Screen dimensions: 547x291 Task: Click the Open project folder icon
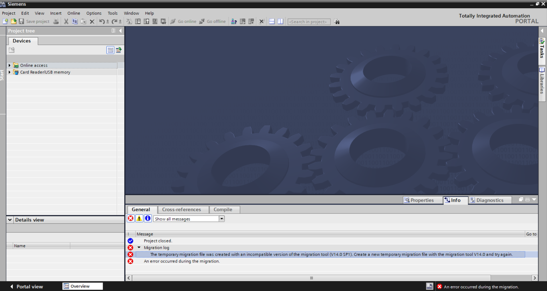coord(13,21)
